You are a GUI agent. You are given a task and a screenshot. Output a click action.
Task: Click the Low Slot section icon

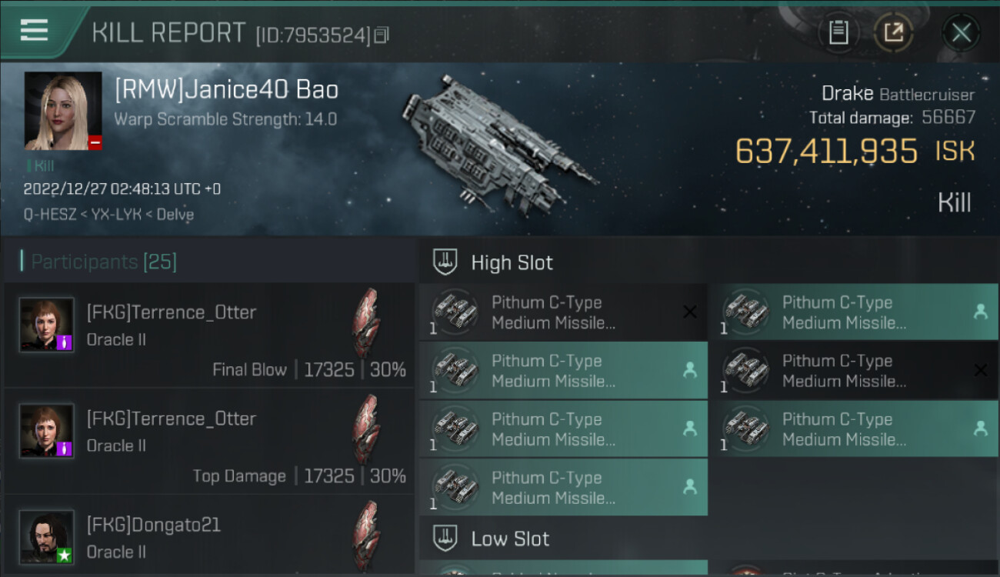pyautogui.click(x=445, y=538)
